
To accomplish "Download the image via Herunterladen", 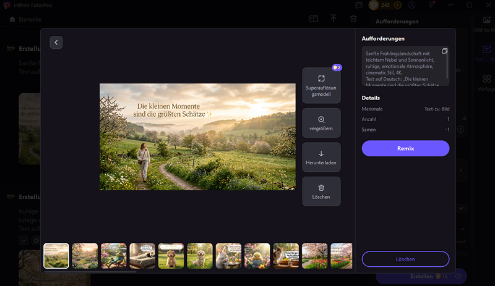I will [321, 157].
